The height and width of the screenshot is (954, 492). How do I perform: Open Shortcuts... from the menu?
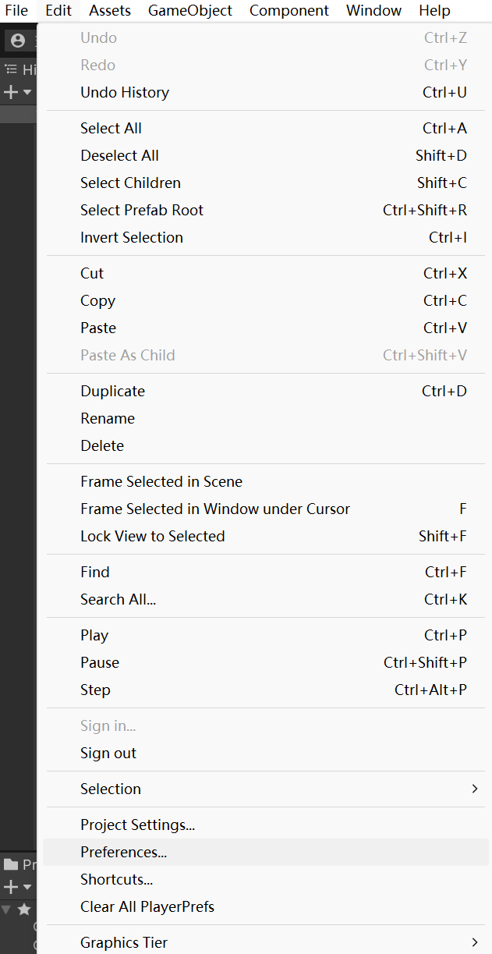116,879
